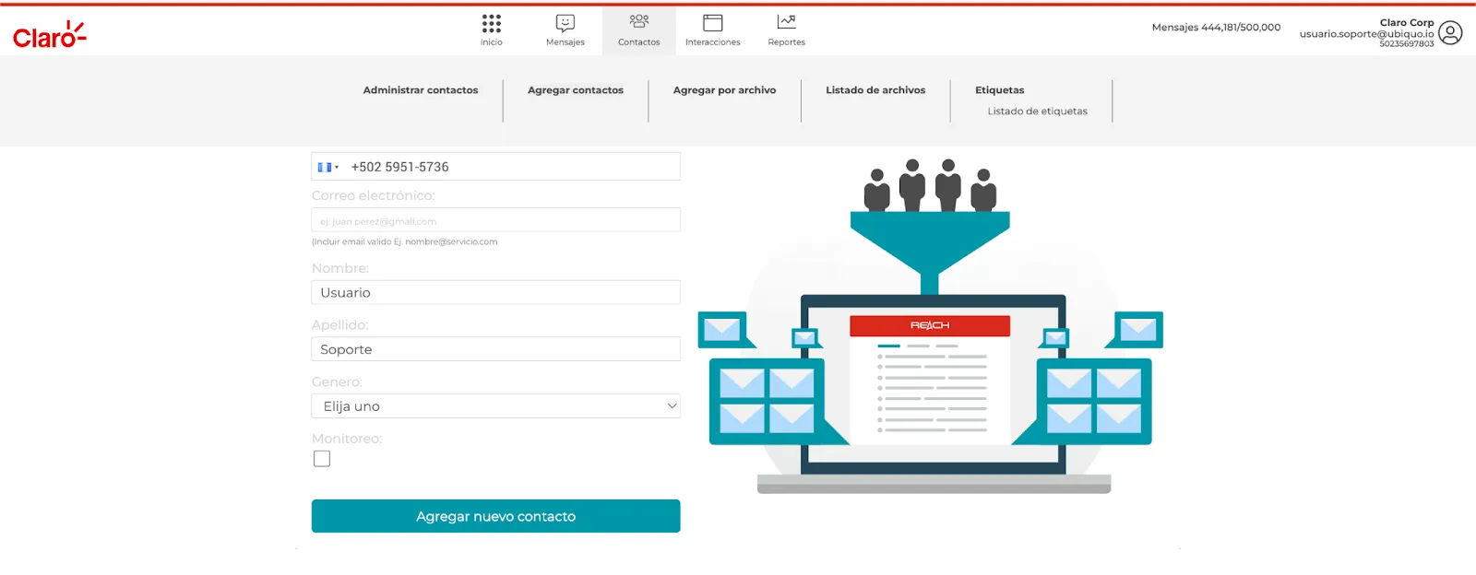Focus the Apellido field containing Soporte
Viewport: 1476px width, 575px height.
[x=495, y=349]
